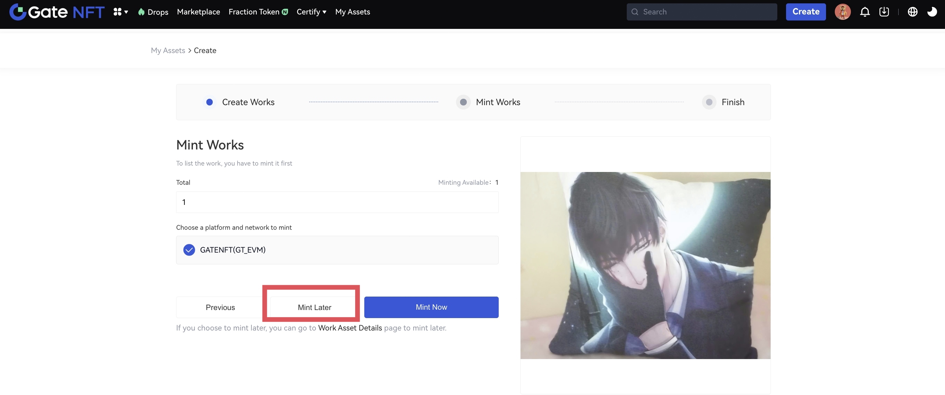Click the search magnifier icon

(x=634, y=12)
